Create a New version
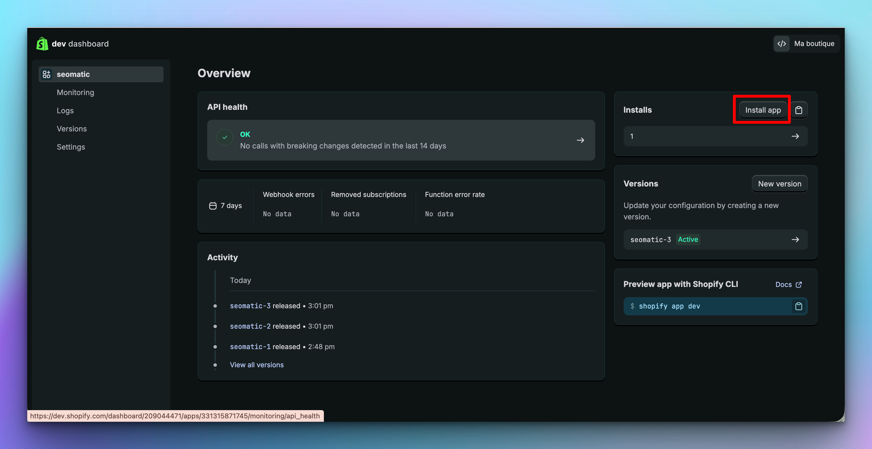 pyautogui.click(x=779, y=184)
